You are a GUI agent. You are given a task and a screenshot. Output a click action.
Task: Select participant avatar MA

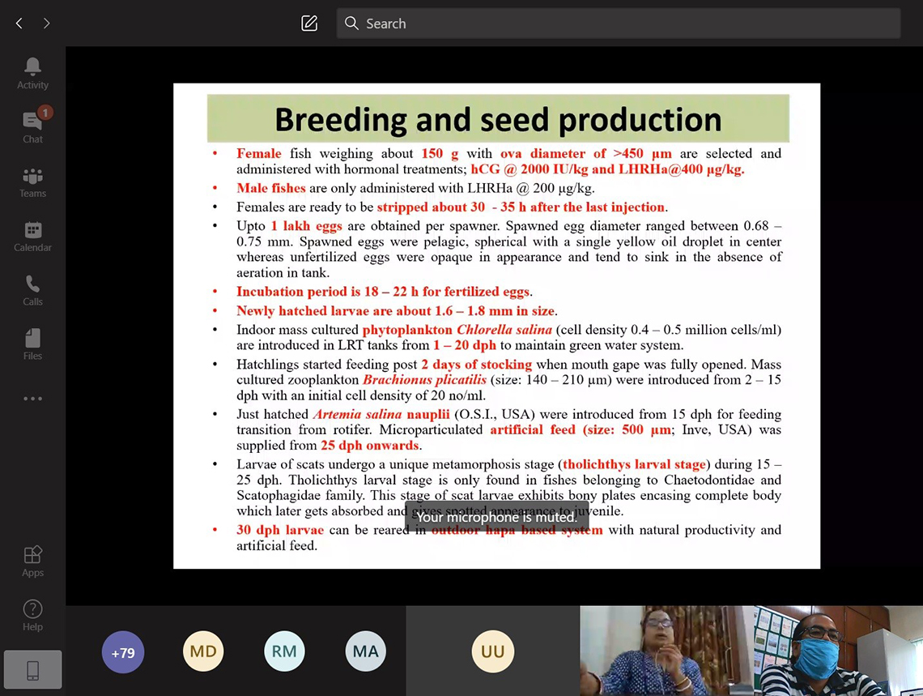click(x=365, y=651)
